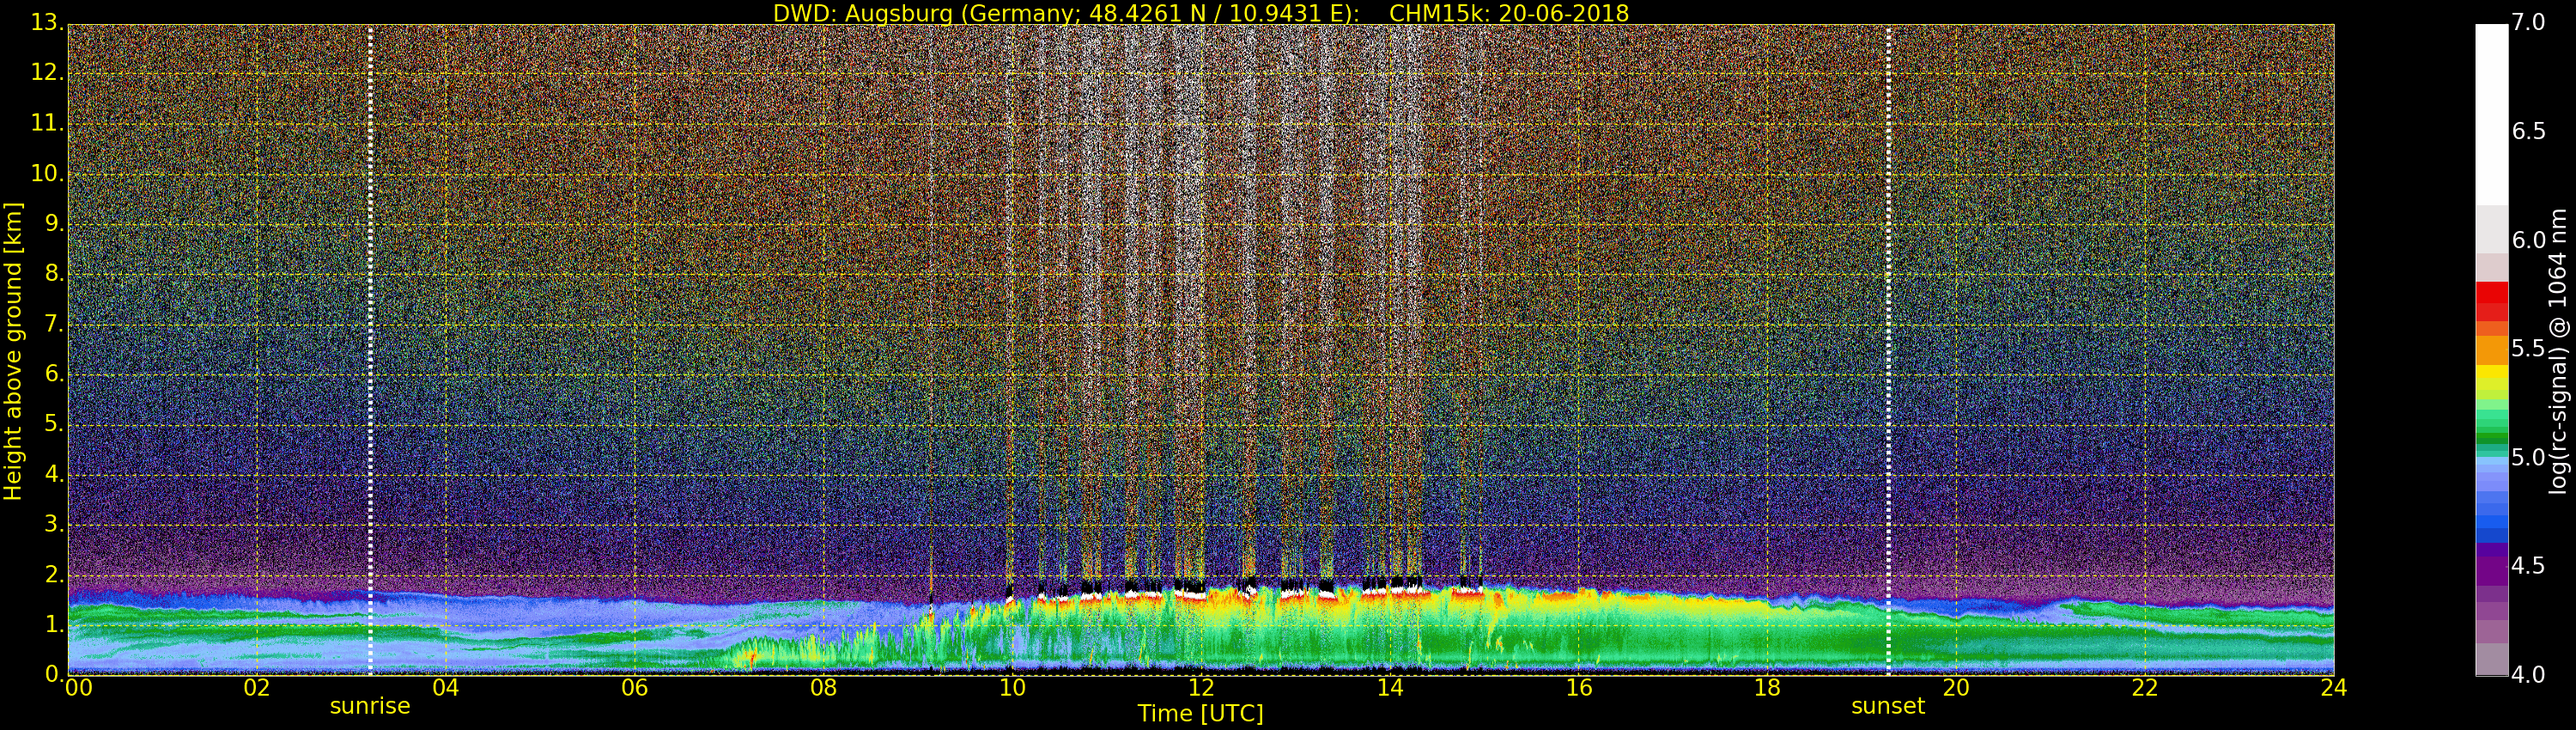The image size is (2576, 730).
Task: Select the '1.' height axis tick label
Action: point(53,624)
